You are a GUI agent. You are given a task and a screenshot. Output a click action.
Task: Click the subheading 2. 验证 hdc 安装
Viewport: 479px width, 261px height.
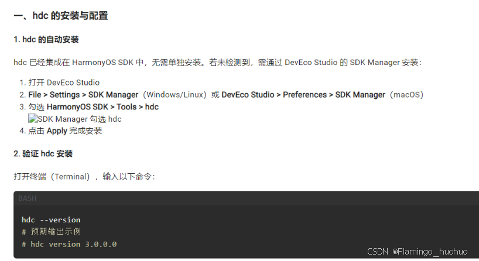click(x=43, y=153)
